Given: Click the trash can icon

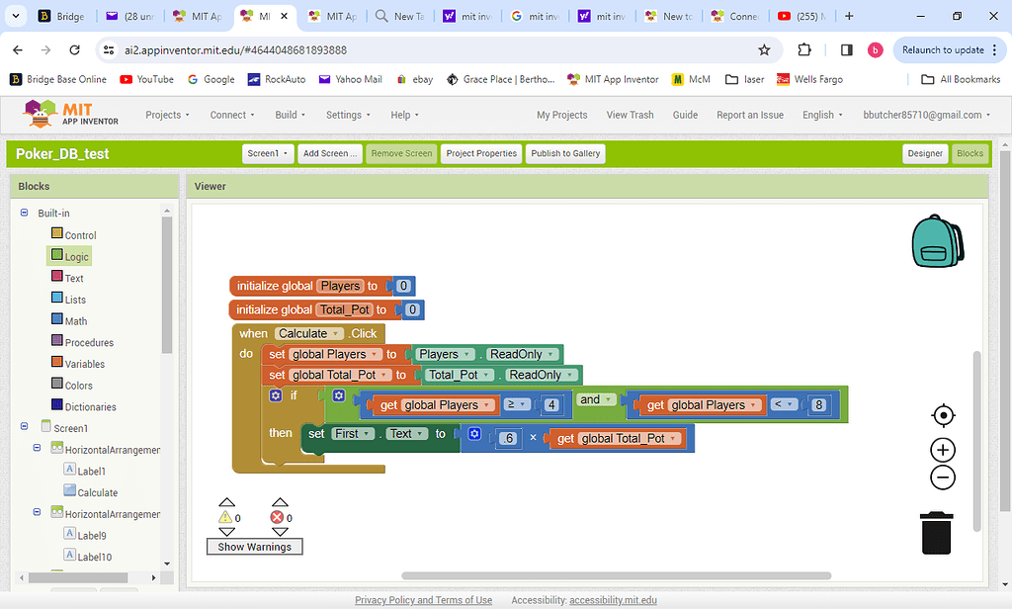Looking at the screenshot, I should point(936,532).
